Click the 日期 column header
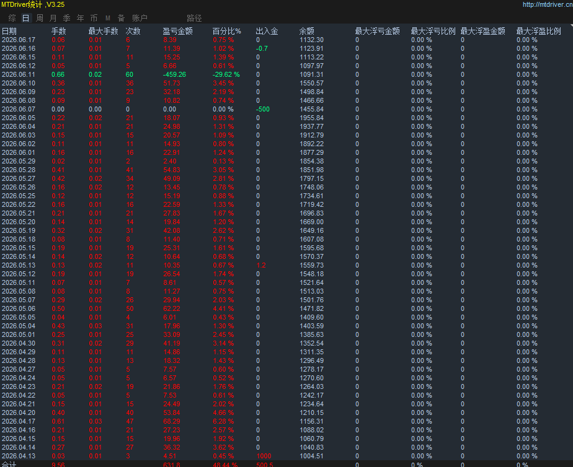 tap(9, 31)
